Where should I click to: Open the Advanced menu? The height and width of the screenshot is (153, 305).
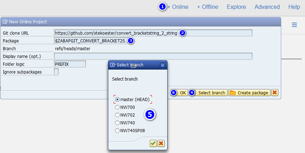[267, 7]
